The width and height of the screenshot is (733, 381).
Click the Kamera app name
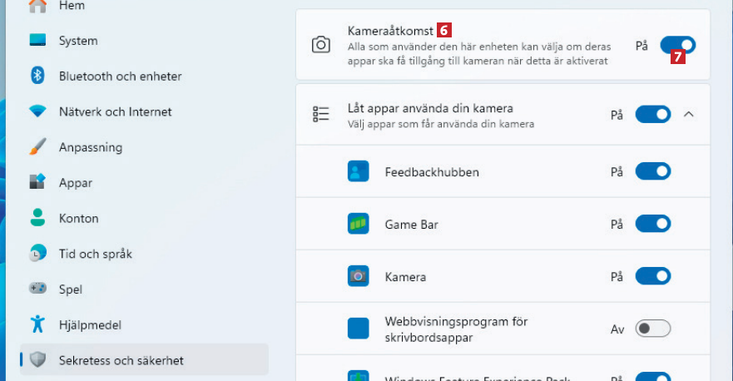point(405,277)
